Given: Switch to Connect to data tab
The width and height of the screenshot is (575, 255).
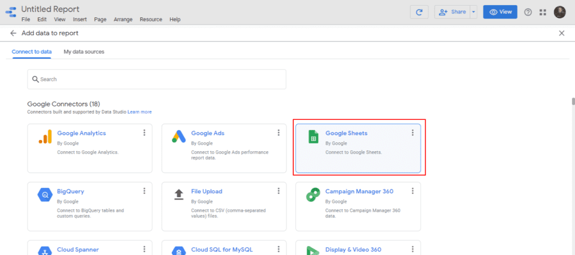Looking at the screenshot, I should (31, 52).
